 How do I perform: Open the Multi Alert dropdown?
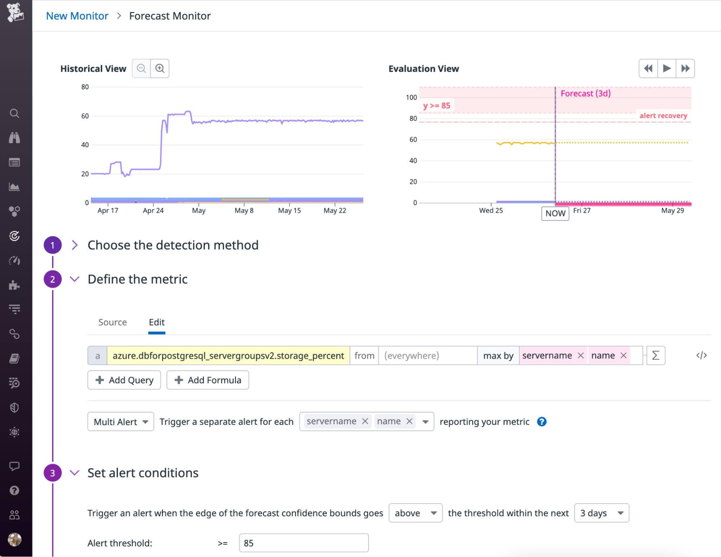tap(120, 422)
